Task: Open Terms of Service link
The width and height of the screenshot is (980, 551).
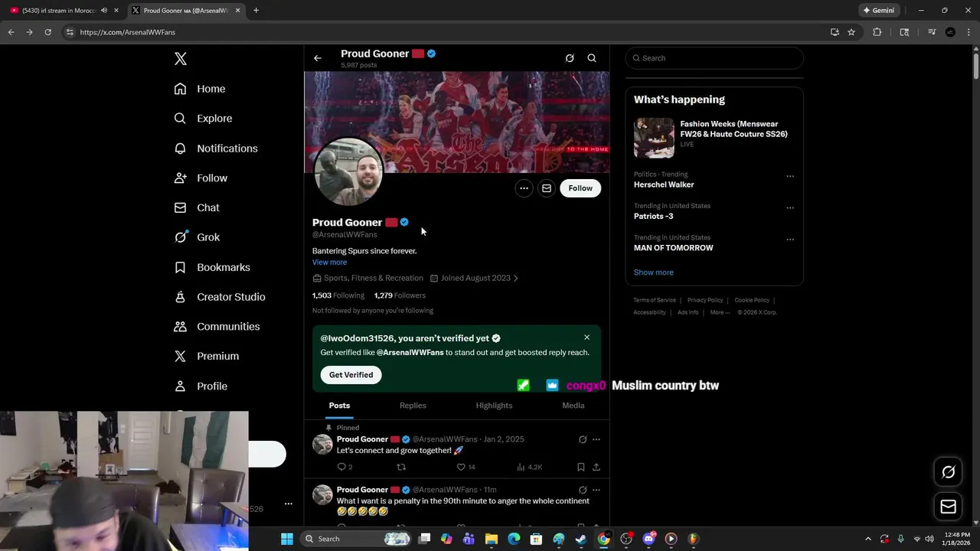Action: coord(655,300)
